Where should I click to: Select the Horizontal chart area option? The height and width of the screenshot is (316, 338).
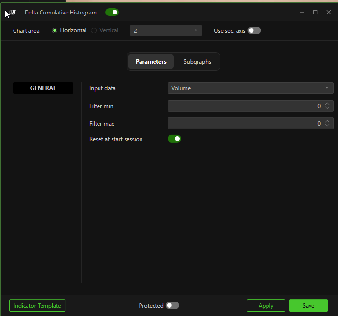[55, 30]
